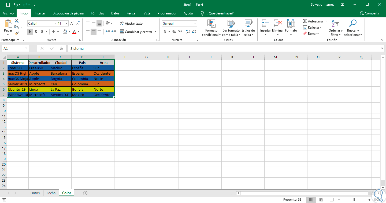The height and width of the screenshot is (203, 386).
Task: Expand the Autosuma dropdown arrow
Action: pos(326,21)
